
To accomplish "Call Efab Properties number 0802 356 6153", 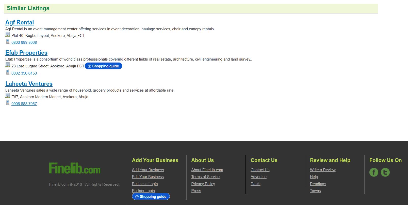I will point(24,73).
